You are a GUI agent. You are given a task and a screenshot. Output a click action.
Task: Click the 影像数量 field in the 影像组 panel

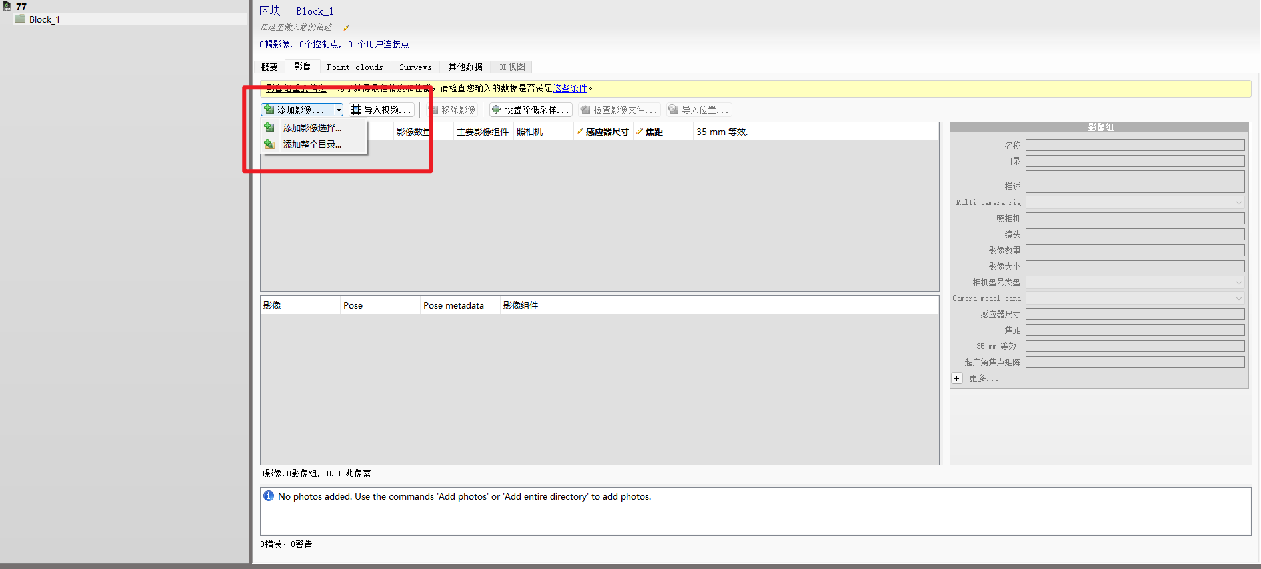tap(1135, 250)
